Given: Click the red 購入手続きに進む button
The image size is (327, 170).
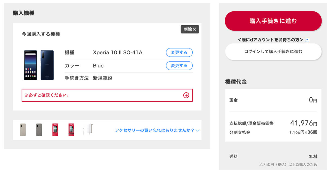Looking at the screenshot, I should point(273,21).
